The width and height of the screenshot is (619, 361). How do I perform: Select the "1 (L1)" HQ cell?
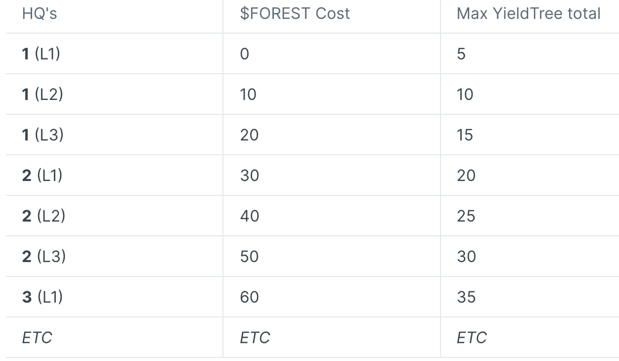[41, 54]
